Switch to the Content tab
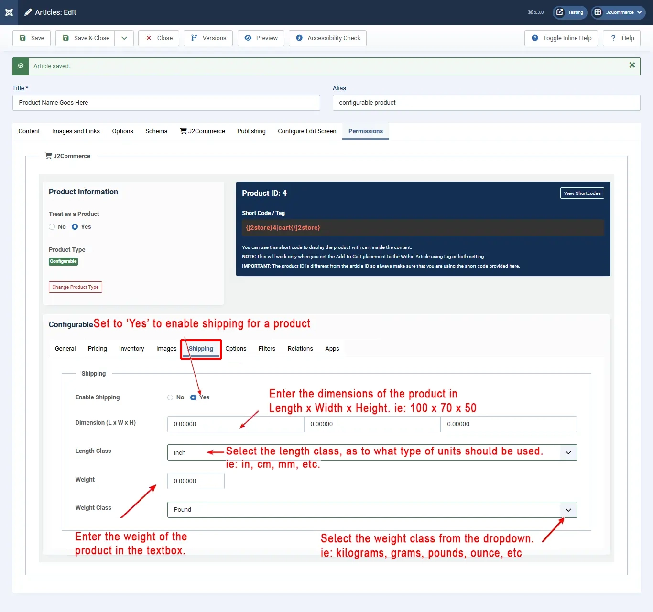 pos(29,131)
